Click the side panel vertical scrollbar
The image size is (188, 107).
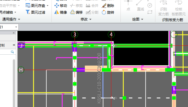click(x=14, y=83)
